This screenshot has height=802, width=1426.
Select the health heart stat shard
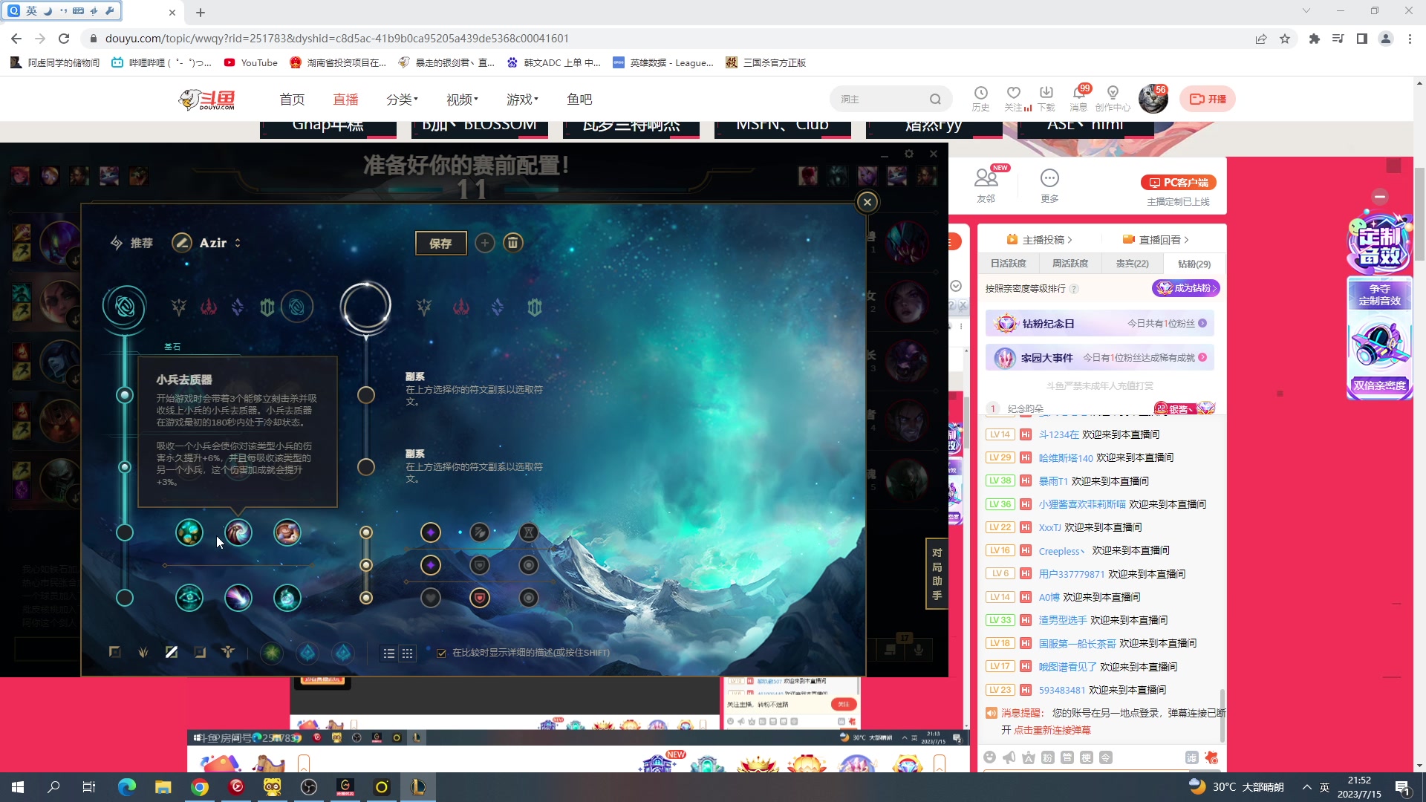431,598
